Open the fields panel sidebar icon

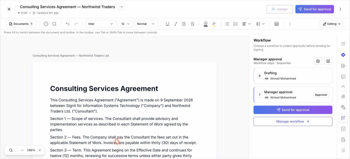tap(343, 66)
